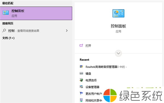Screen dimensions: 164x103
Task: Click the magnifier icon beside 控制 web search
Action: click(x=4, y=31)
